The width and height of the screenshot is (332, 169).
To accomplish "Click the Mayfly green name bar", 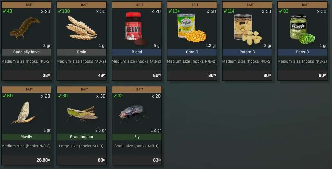I will [26, 137].
